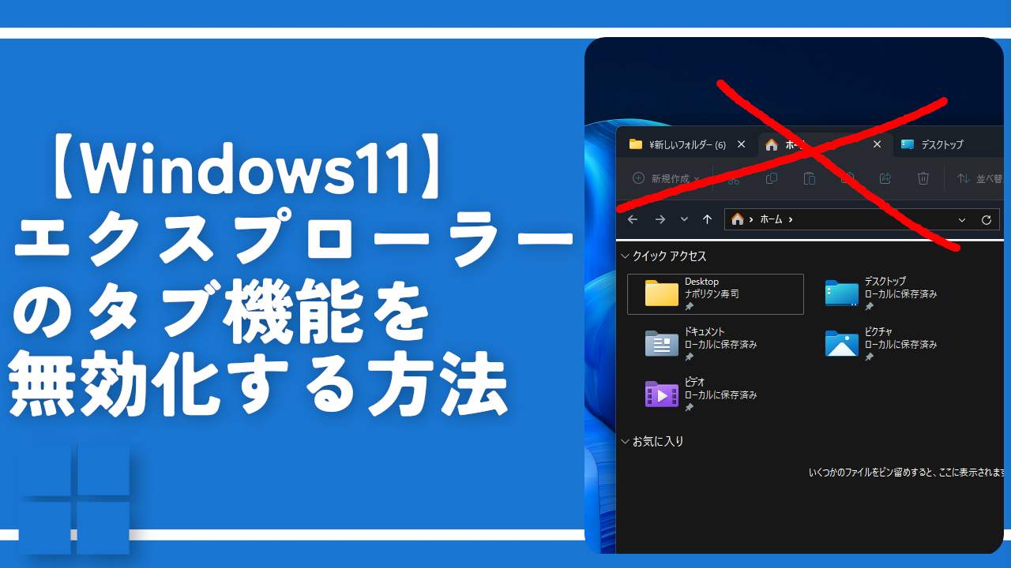Close the ¥新しいフォルダー (6) tab
The width and height of the screenshot is (1011, 568).
click(x=741, y=144)
